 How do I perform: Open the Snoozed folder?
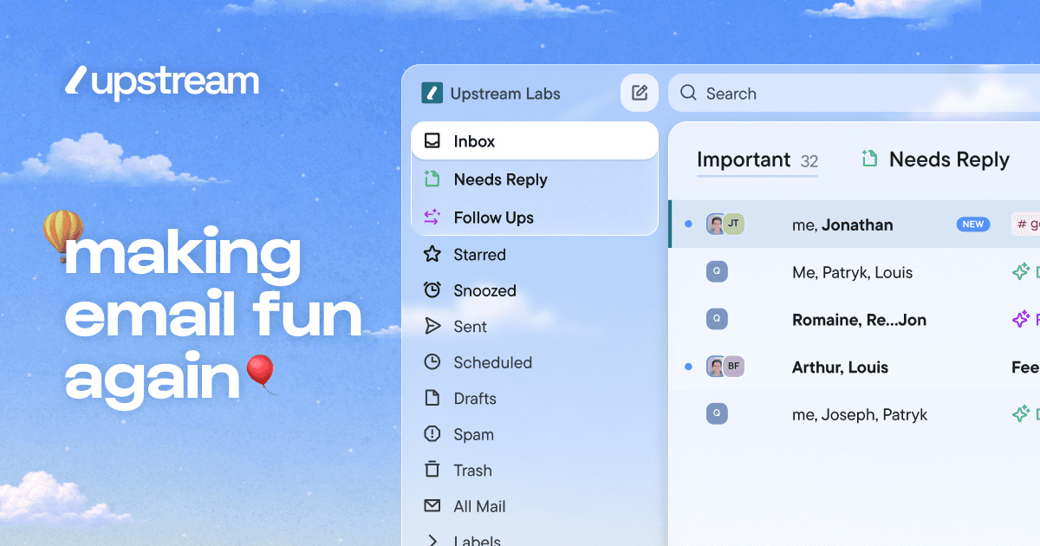tap(535, 290)
